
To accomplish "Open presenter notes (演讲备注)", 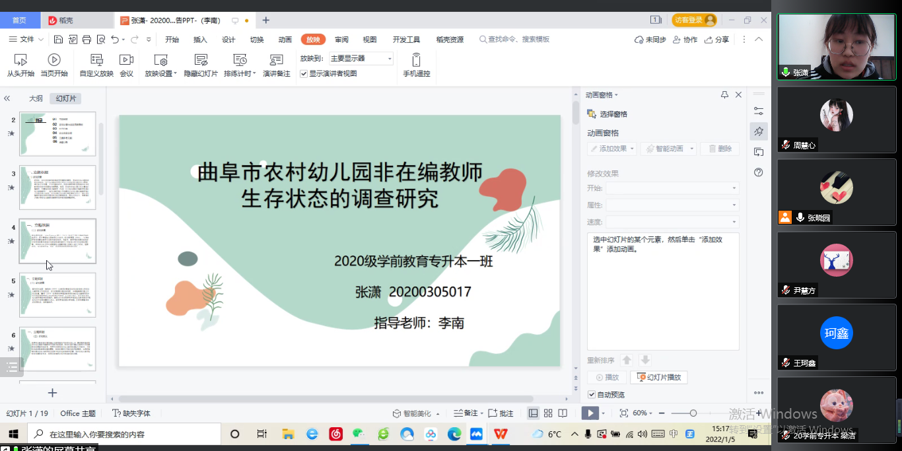I will coord(276,65).
